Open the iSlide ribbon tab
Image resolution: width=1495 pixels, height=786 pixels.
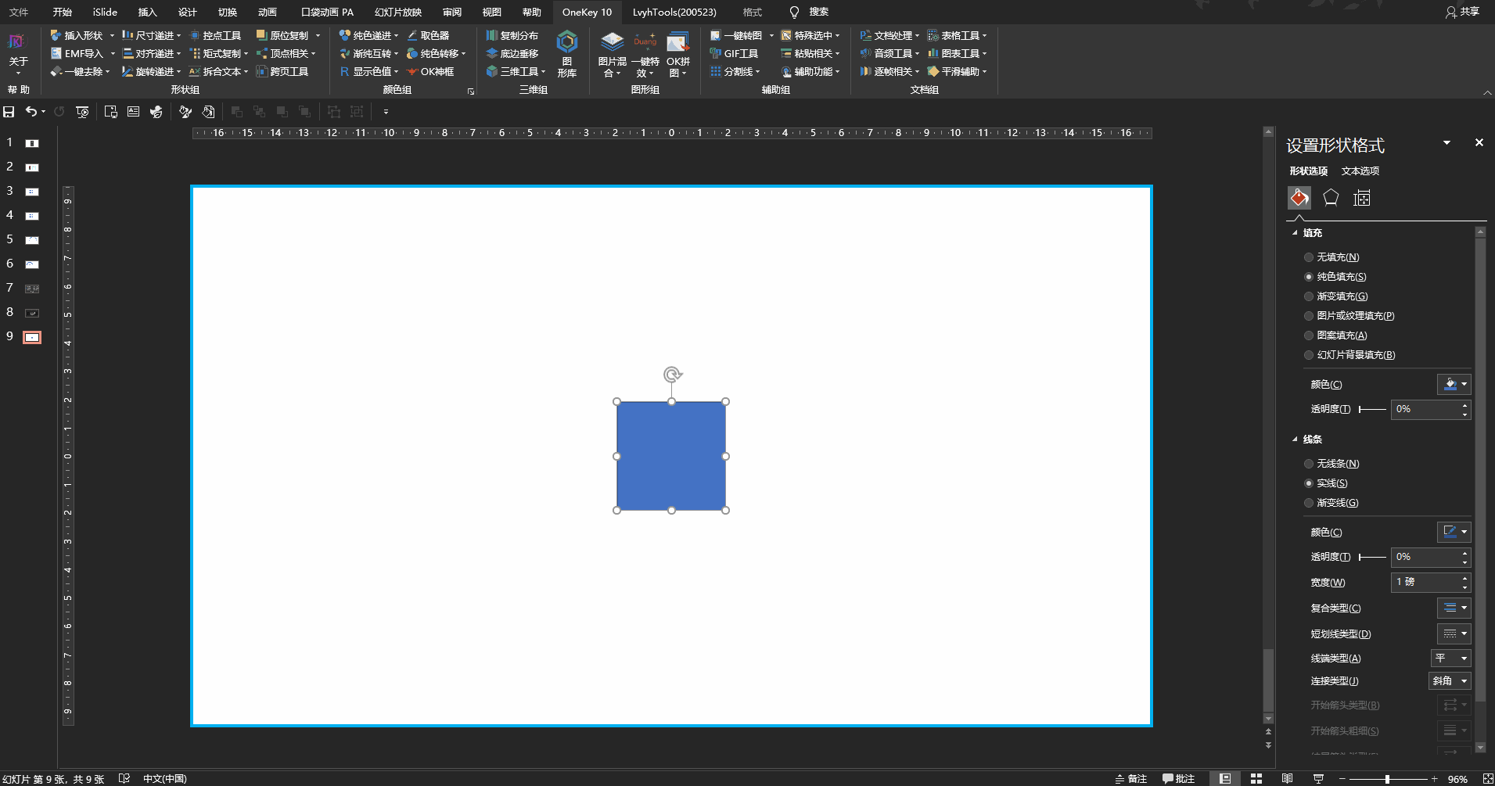(x=105, y=12)
